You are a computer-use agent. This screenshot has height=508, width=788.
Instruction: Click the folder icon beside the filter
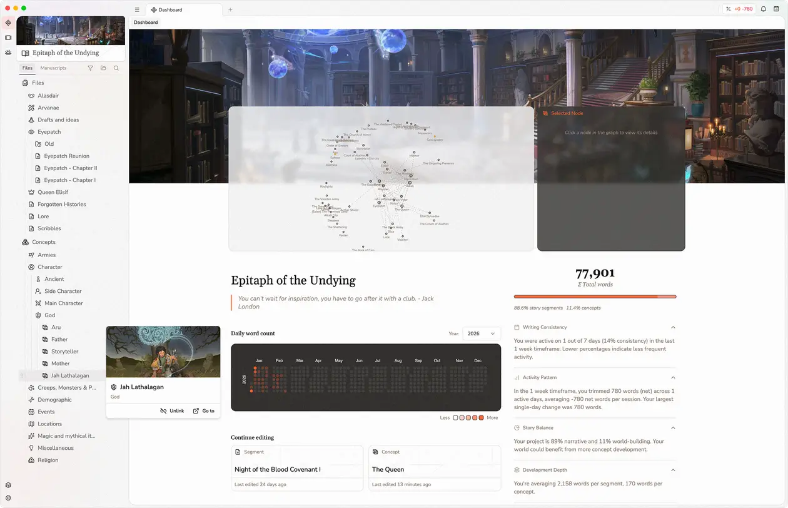pyautogui.click(x=103, y=68)
